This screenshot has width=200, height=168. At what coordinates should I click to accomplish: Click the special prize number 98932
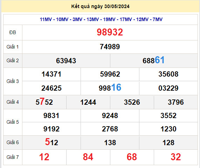tap(110, 32)
